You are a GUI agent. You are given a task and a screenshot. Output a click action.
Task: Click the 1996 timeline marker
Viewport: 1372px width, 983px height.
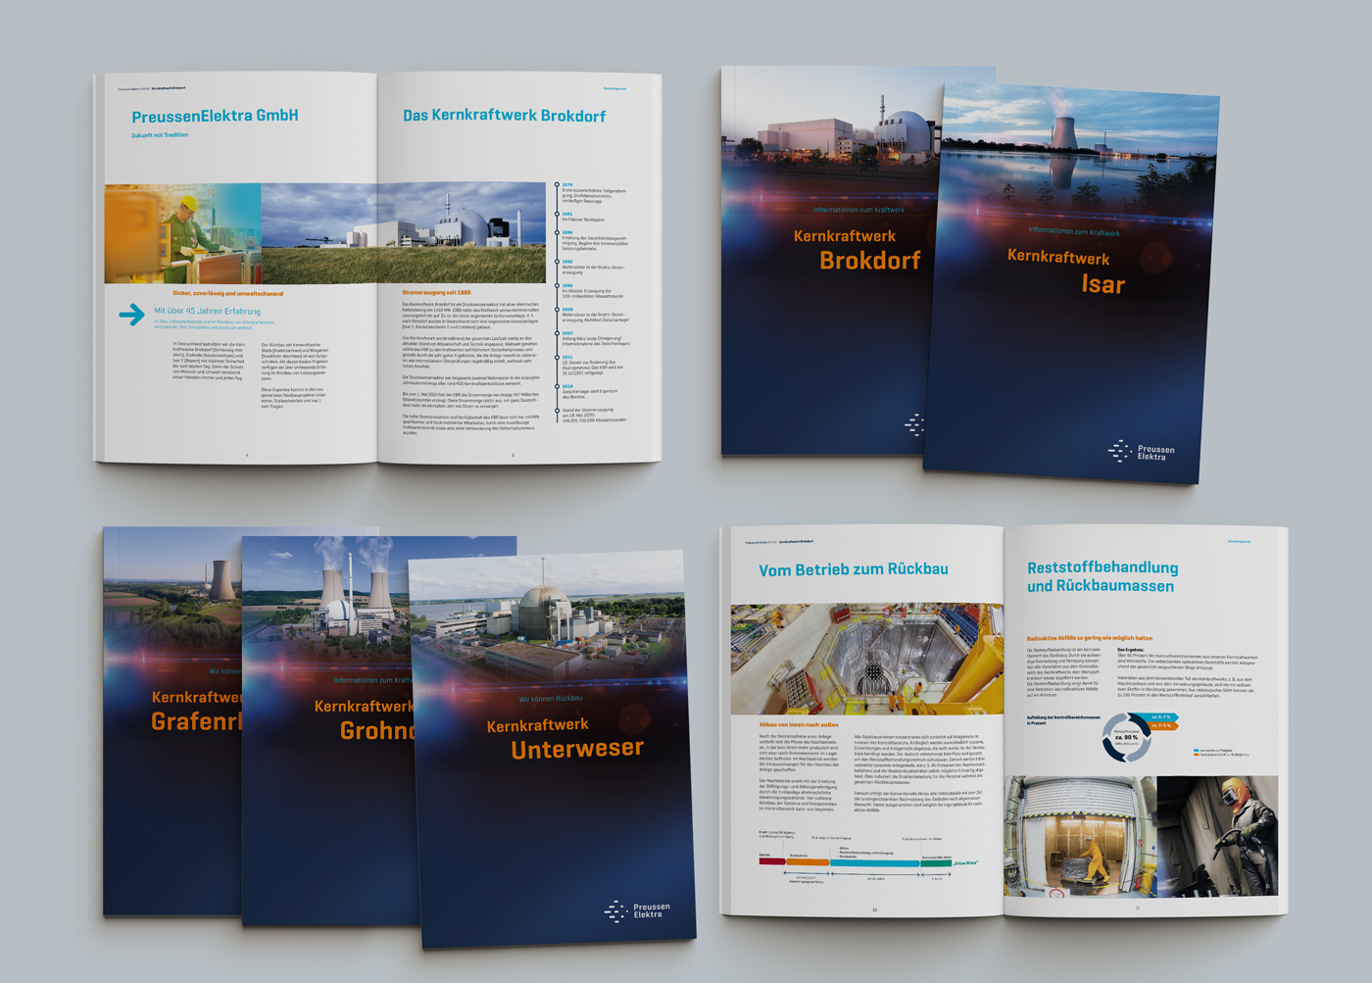click(x=557, y=285)
